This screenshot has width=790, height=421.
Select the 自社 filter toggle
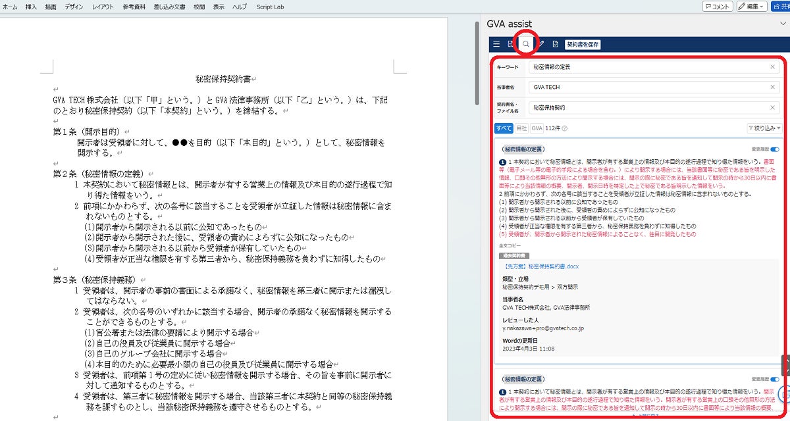pos(521,128)
